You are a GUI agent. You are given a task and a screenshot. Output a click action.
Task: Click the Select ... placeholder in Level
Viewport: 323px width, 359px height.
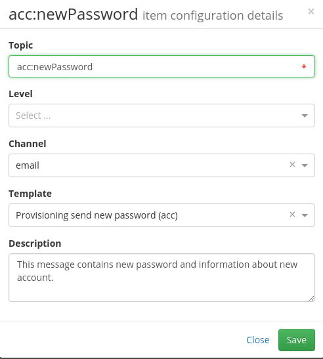[33, 116]
